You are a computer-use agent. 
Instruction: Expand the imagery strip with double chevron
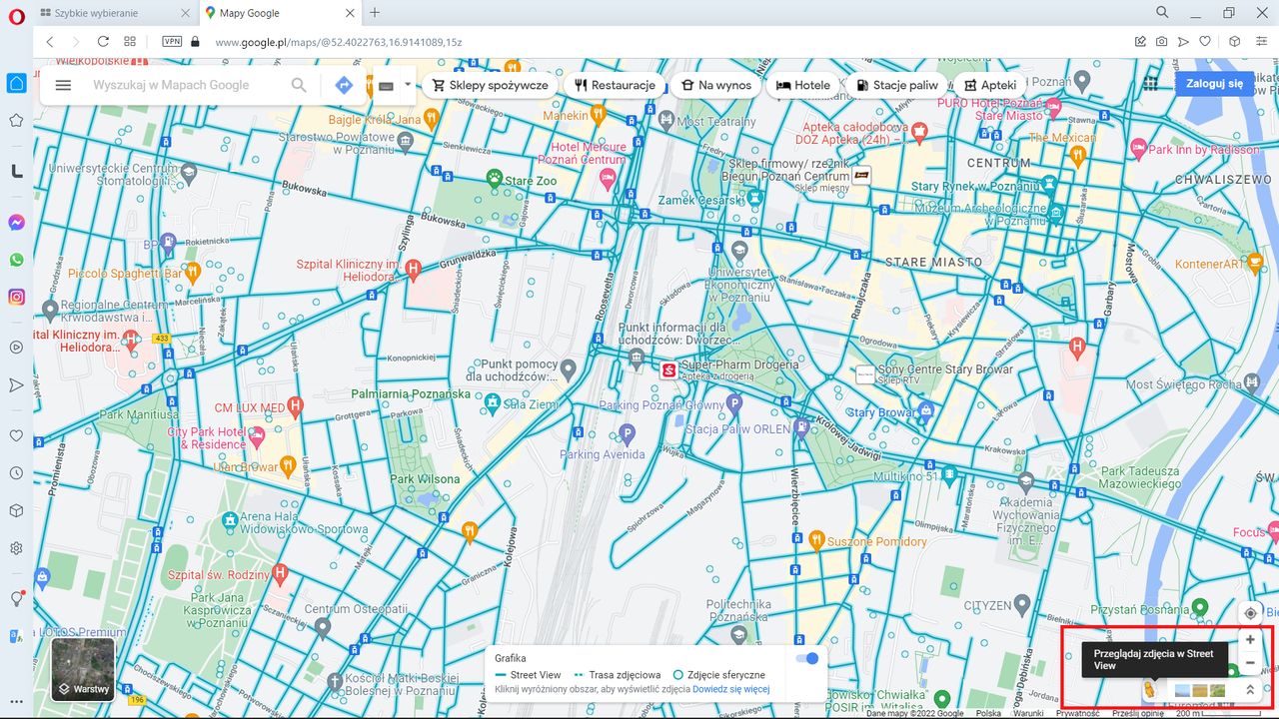[1249, 690]
